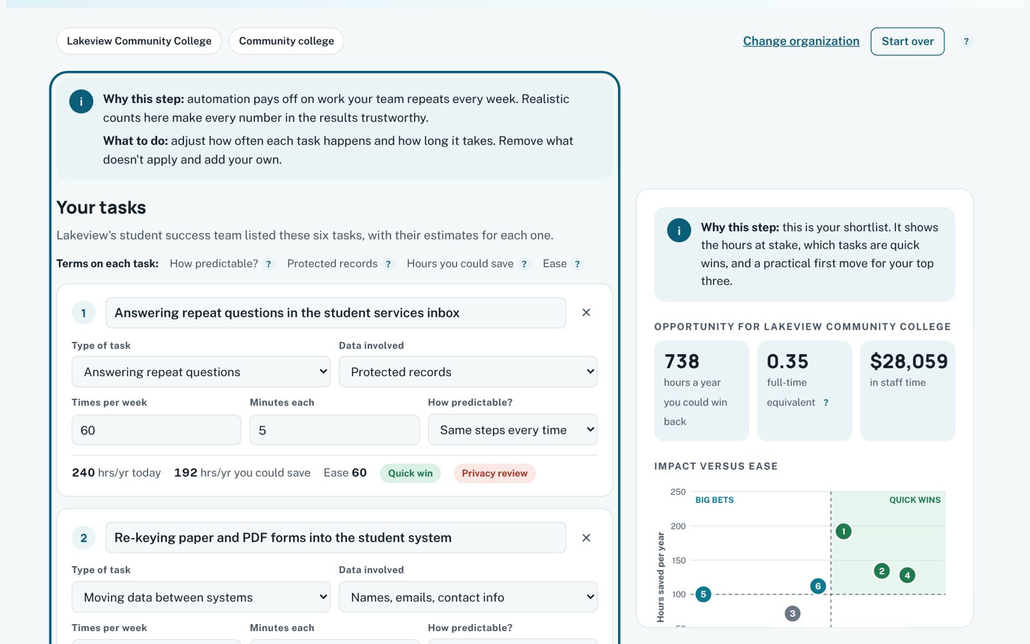Click the 240 hrs/yr today text
Viewport: 1030px width, 644px height.
(x=117, y=473)
